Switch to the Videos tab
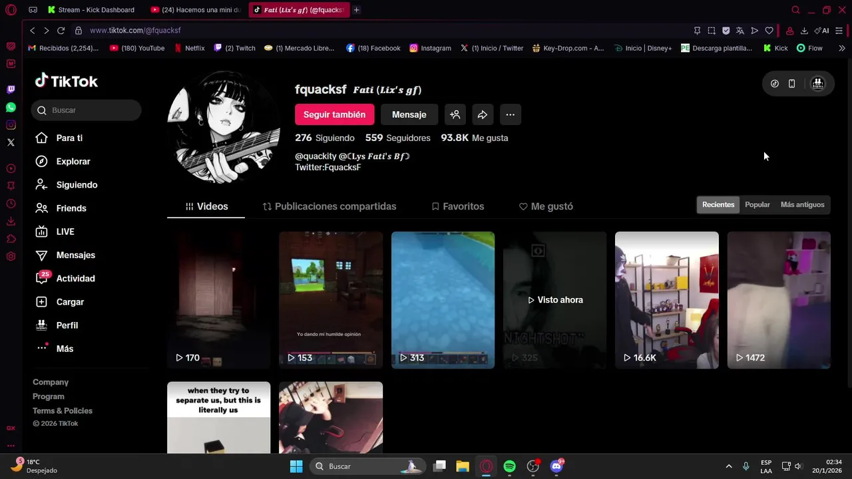 206,206
